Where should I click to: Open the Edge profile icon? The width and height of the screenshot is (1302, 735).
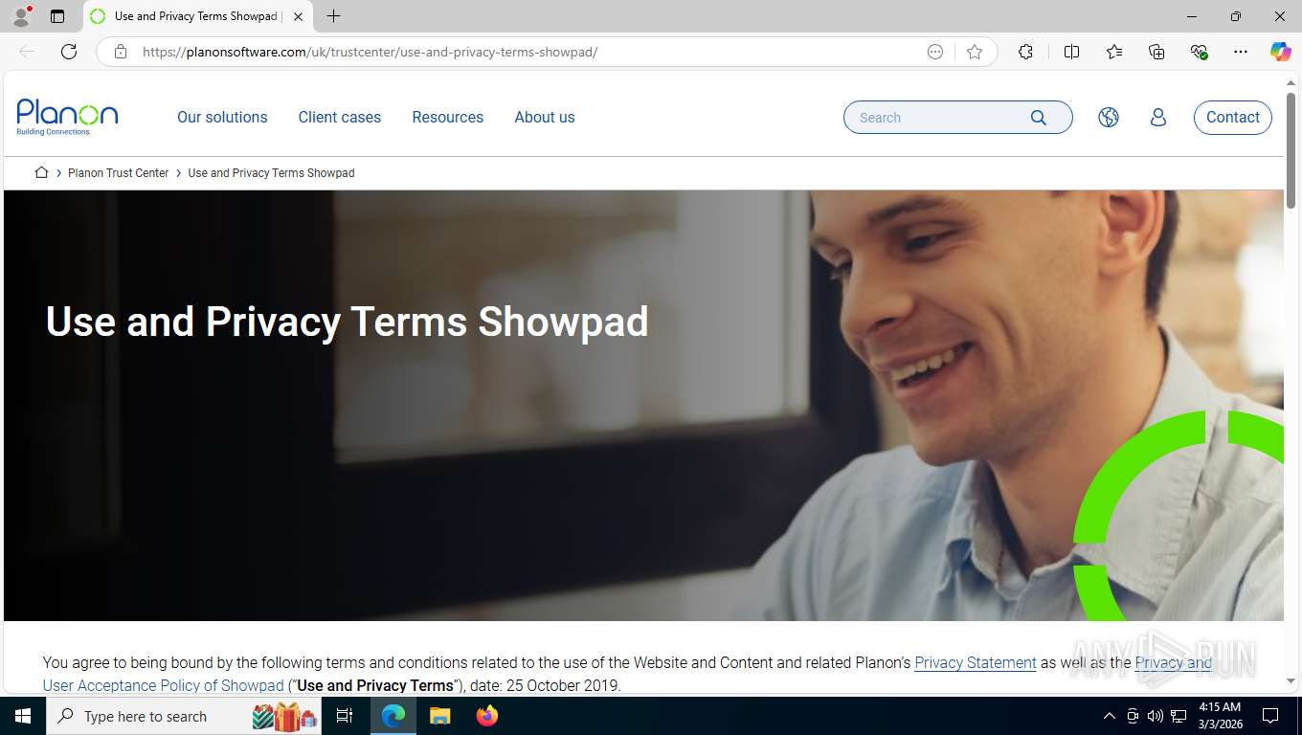(21, 16)
